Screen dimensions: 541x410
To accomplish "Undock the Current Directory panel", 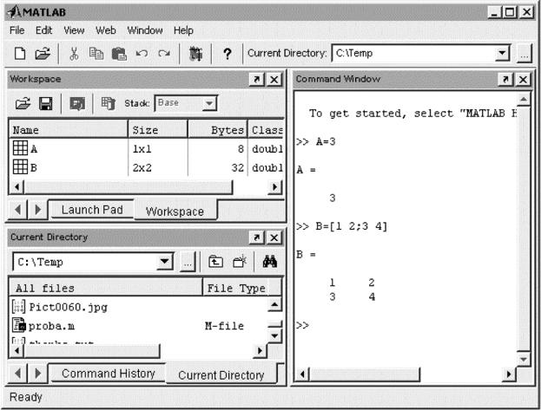I will (x=257, y=238).
